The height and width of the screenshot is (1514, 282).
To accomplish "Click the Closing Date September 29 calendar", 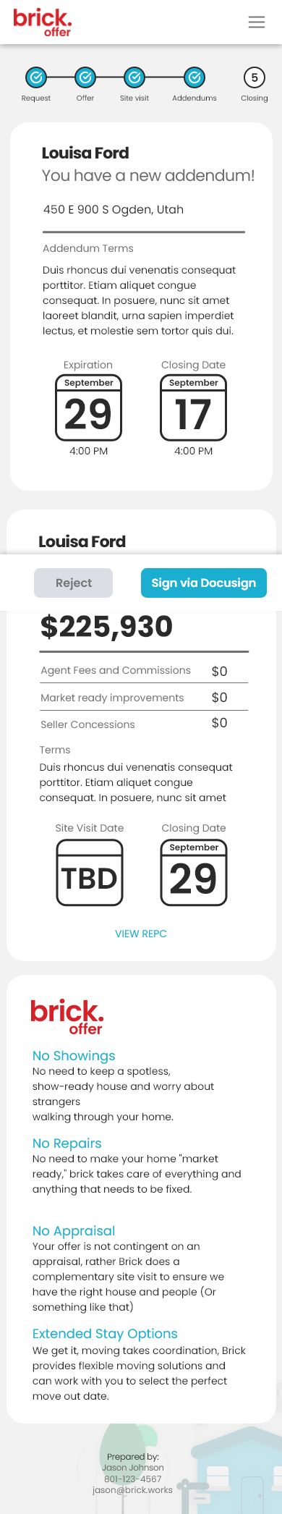I will (x=194, y=873).
